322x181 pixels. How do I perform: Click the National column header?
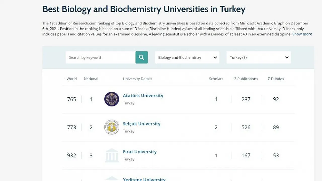pos(91,79)
